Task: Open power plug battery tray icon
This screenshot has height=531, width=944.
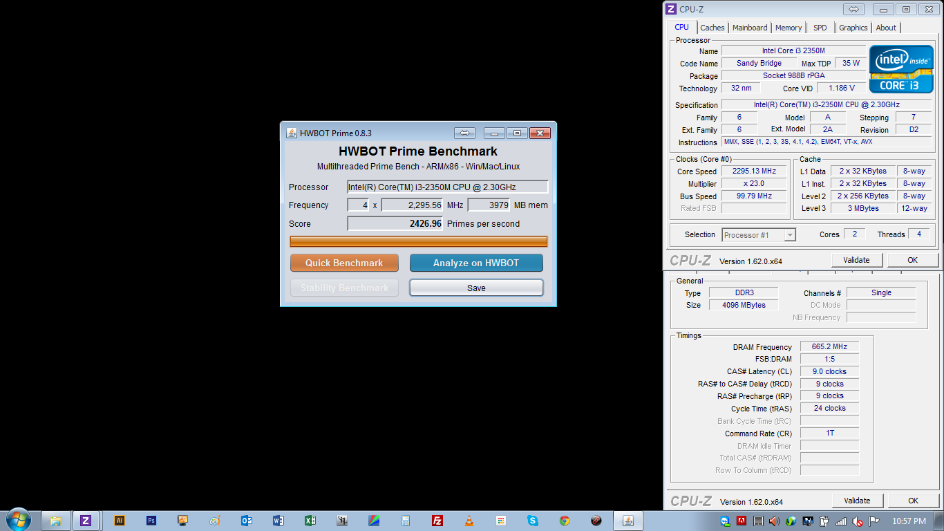Action: [x=824, y=521]
